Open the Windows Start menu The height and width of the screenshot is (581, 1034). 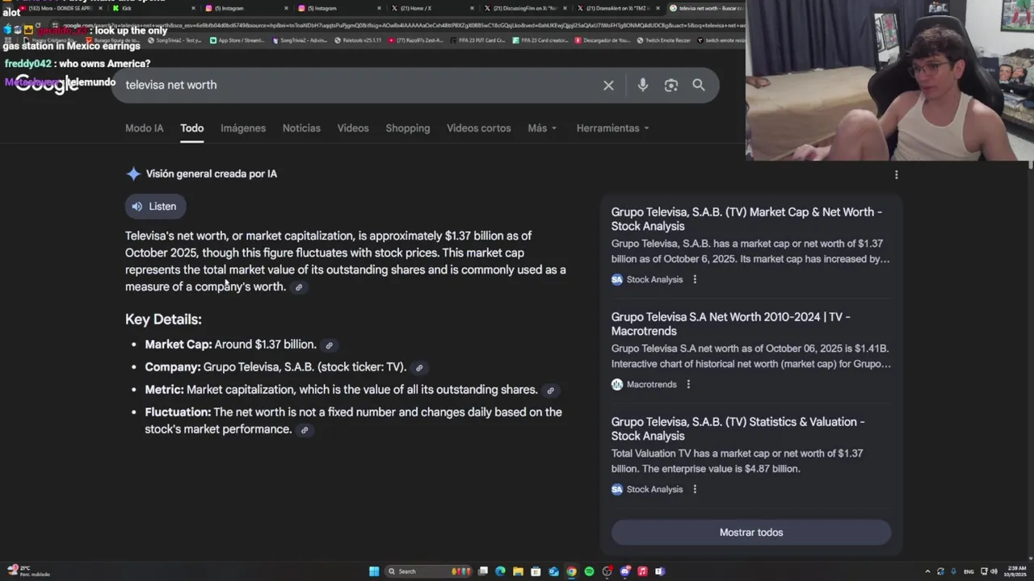tap(374, 571)
